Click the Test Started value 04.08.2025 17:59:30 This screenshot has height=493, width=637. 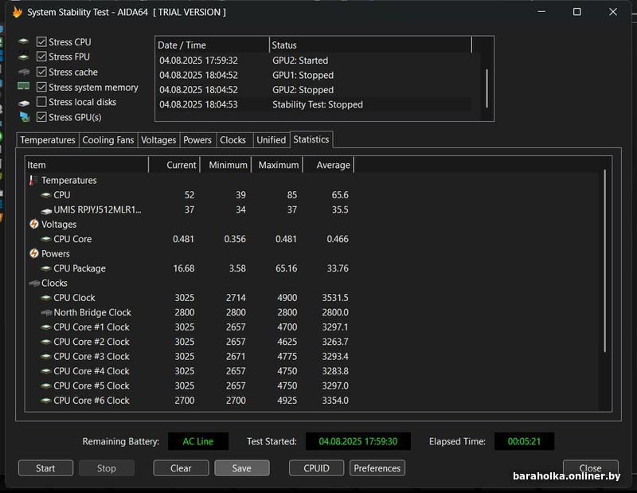358,441
